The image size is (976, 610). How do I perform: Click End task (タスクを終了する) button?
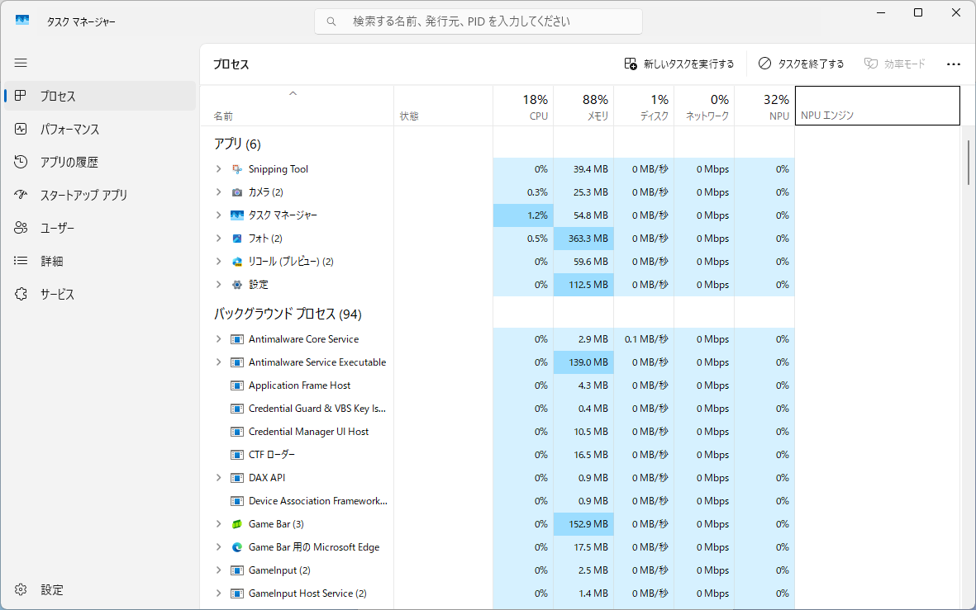[801, 64]
